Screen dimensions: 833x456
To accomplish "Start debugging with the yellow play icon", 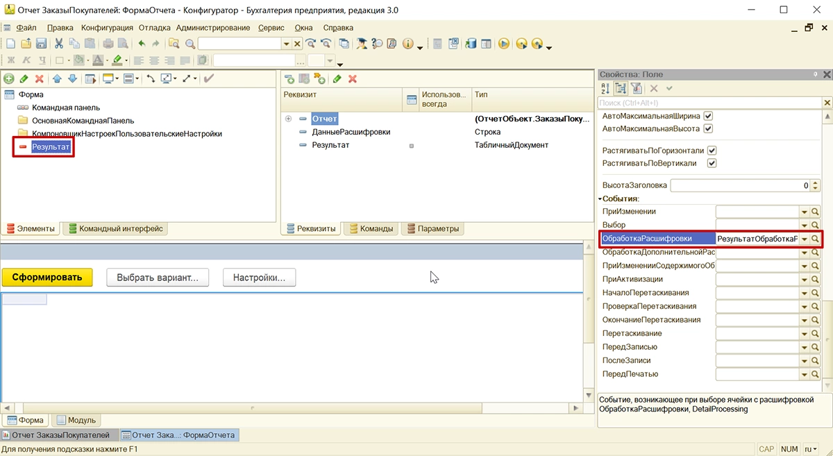I will click(504, 44).
